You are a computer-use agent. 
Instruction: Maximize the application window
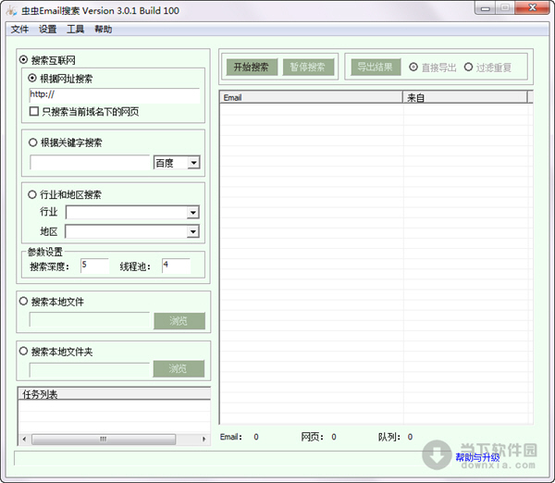pyautogui.click(x=505, y=8)
